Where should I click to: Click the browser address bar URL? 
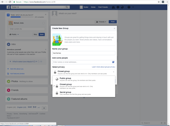click(x=39, y=2)
